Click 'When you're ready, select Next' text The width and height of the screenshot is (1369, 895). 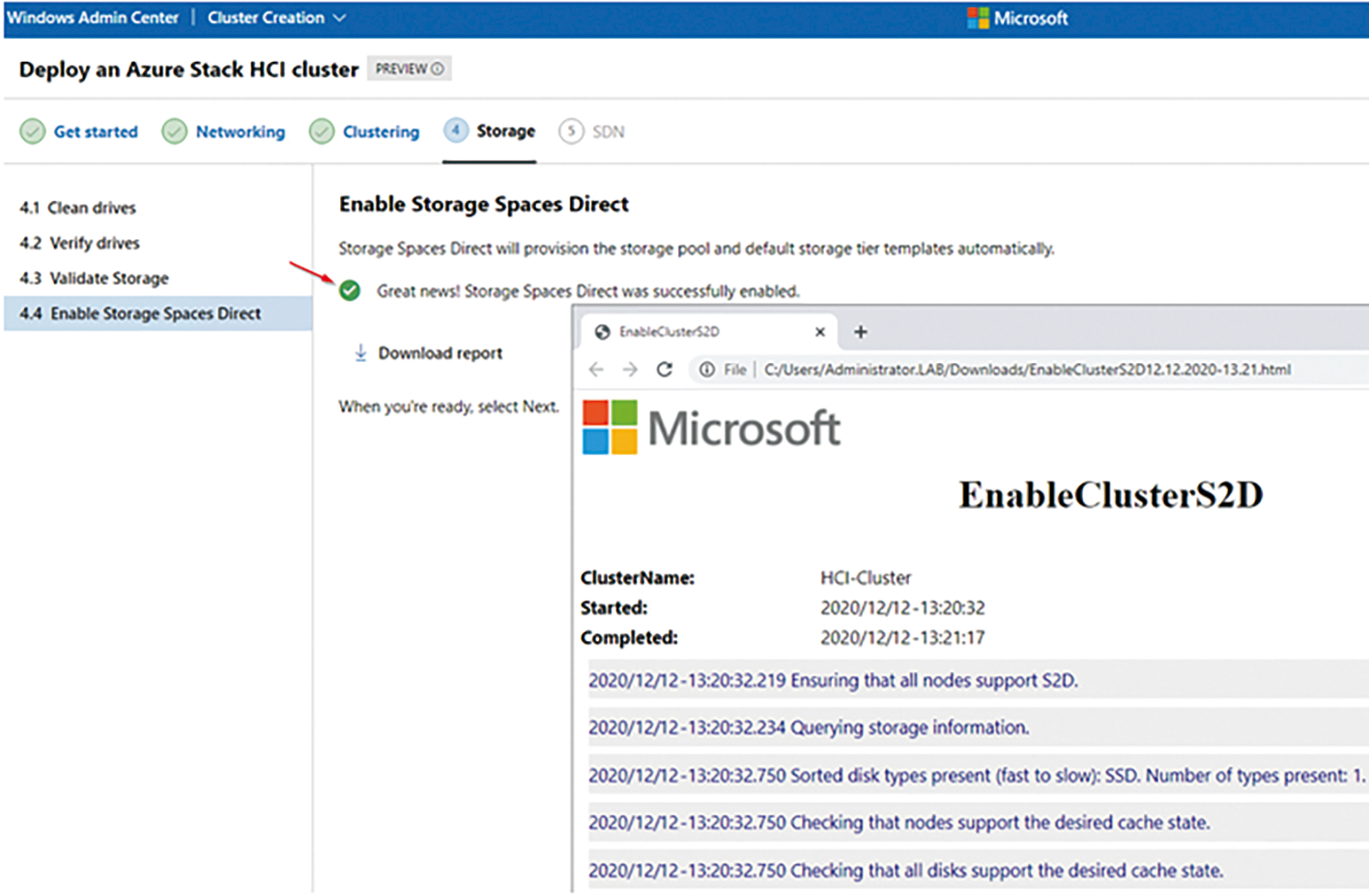click(448, 406)
